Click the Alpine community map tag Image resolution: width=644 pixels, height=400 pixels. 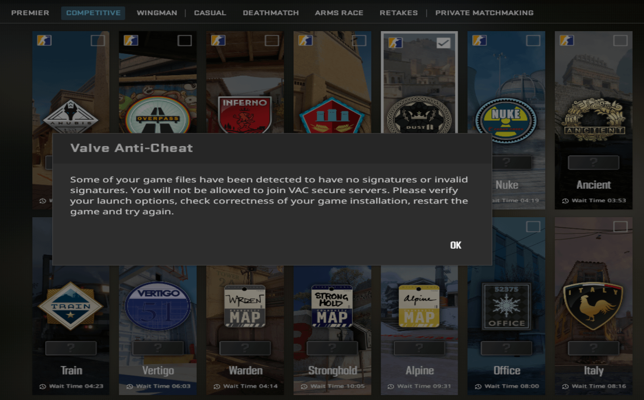click(x=419, y=306)
